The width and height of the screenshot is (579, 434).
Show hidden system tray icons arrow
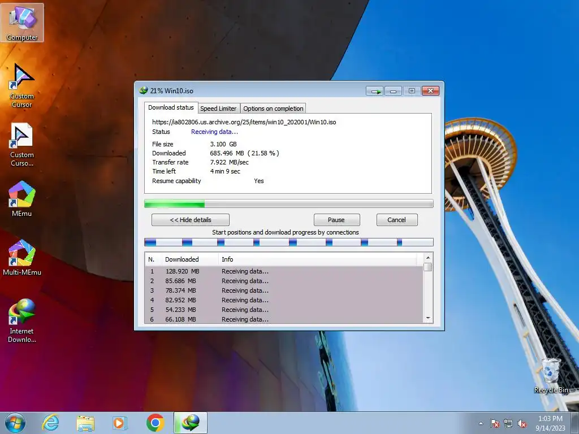[x=481, y=424]
